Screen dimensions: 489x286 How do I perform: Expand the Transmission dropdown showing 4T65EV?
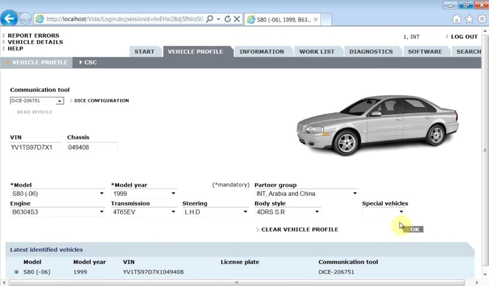click(x=144, y=212)
